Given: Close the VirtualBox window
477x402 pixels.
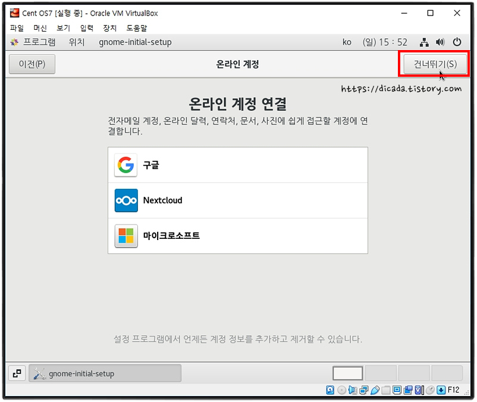Looking at the screenshot, I should (x=457, y=13).
